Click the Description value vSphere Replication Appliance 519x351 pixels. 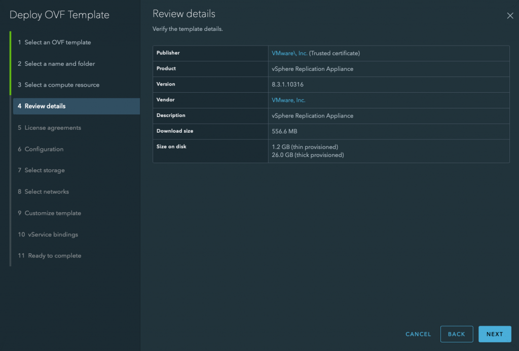312,116
